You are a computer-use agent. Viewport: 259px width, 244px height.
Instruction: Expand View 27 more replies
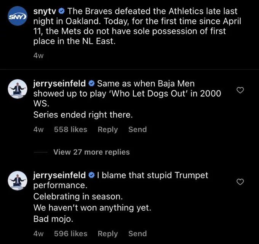click(91, 152)
